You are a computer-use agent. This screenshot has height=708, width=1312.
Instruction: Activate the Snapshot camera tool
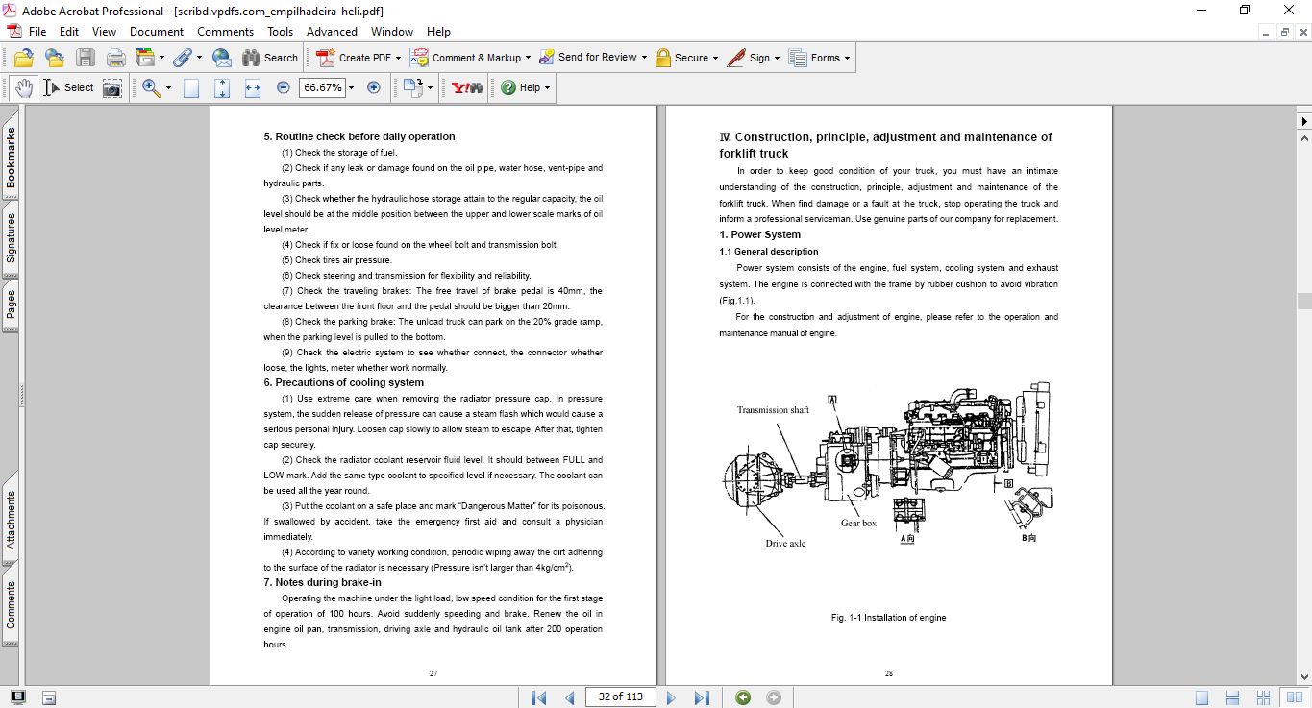click(x=112, y=87)
